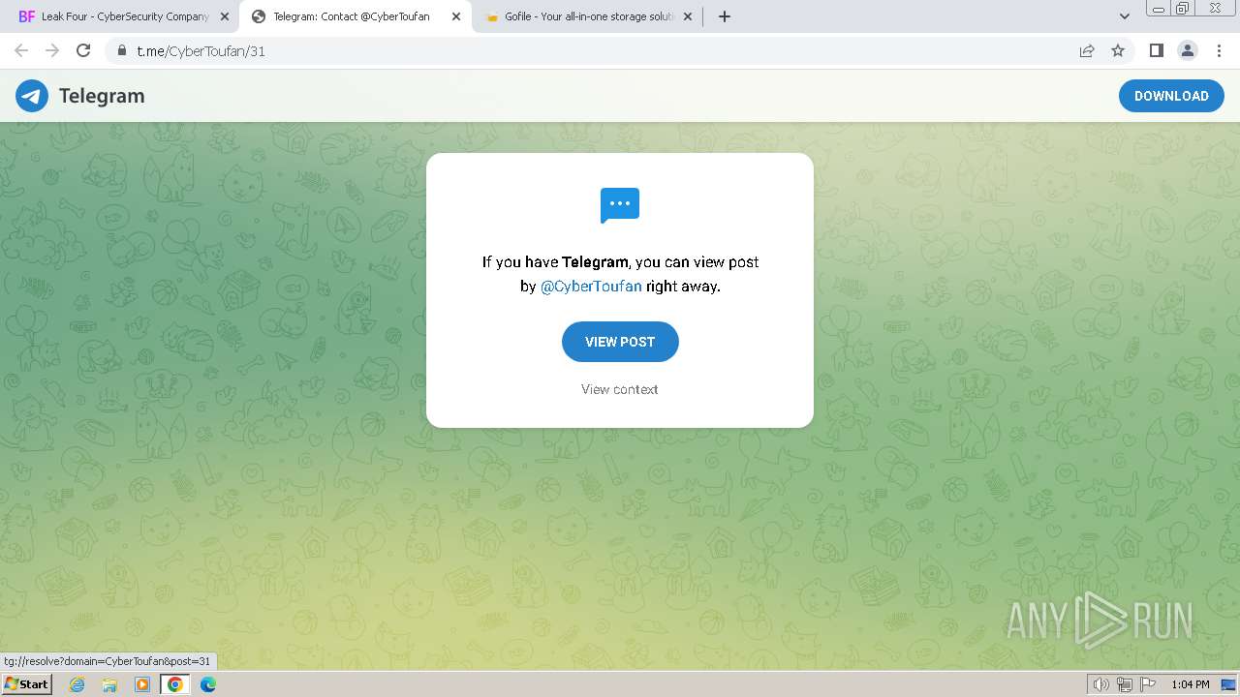
Task: Click Chrome icon in taskbar
Action: 175,684
